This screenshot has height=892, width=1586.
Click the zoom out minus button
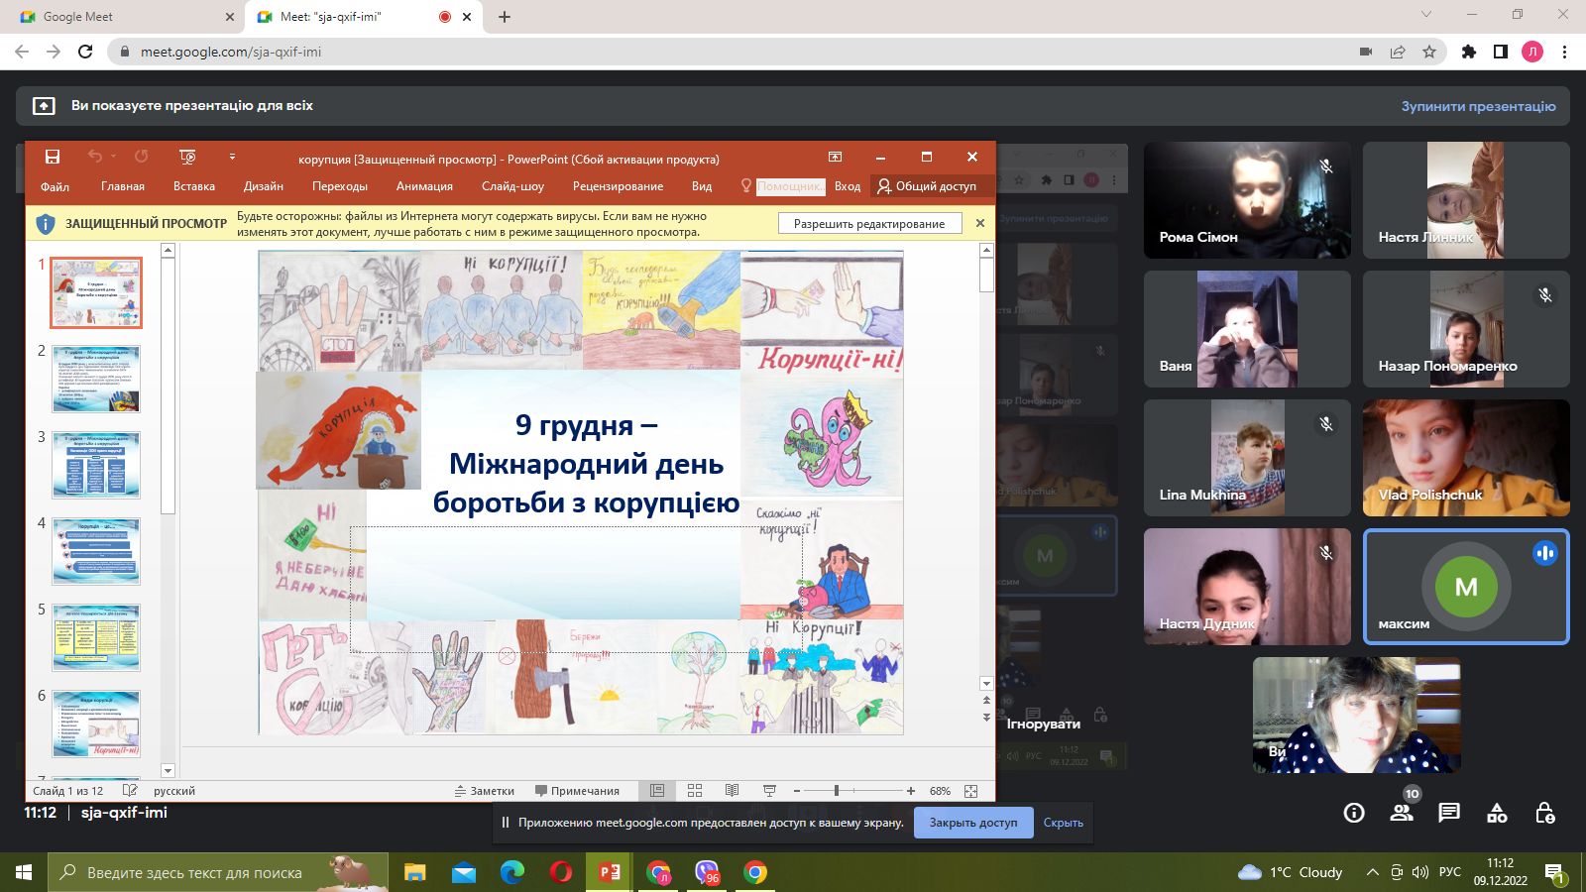(797, 791)
